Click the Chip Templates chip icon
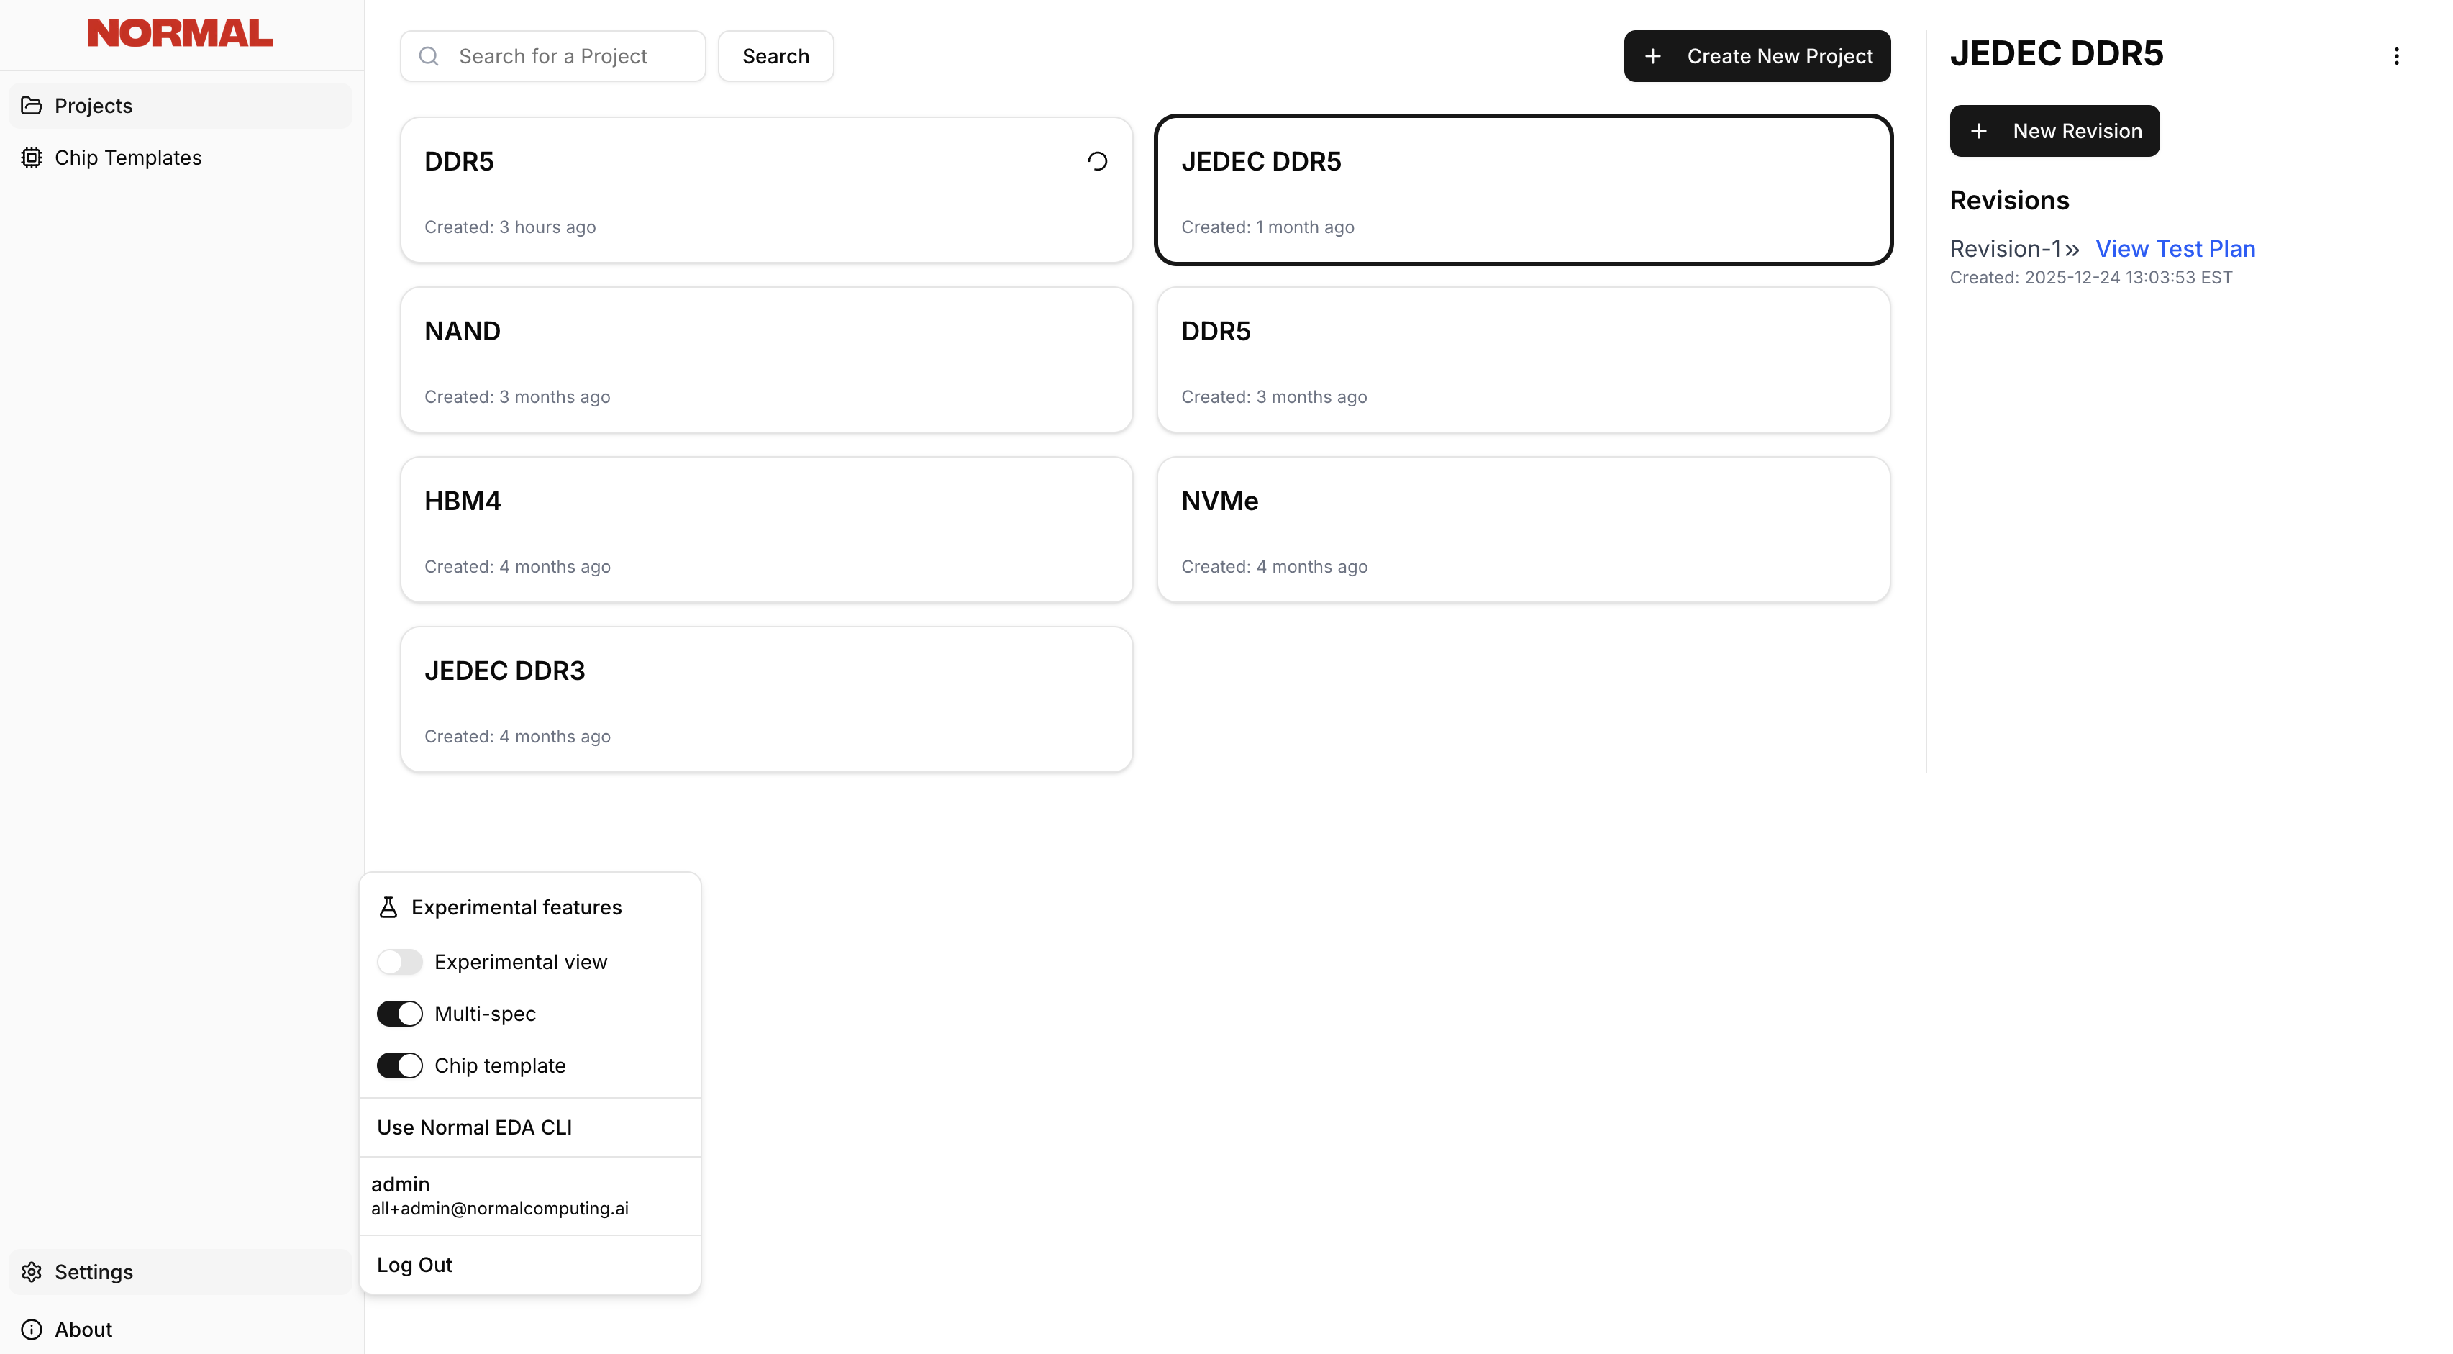2453x1354 pixels. [32, 157]
